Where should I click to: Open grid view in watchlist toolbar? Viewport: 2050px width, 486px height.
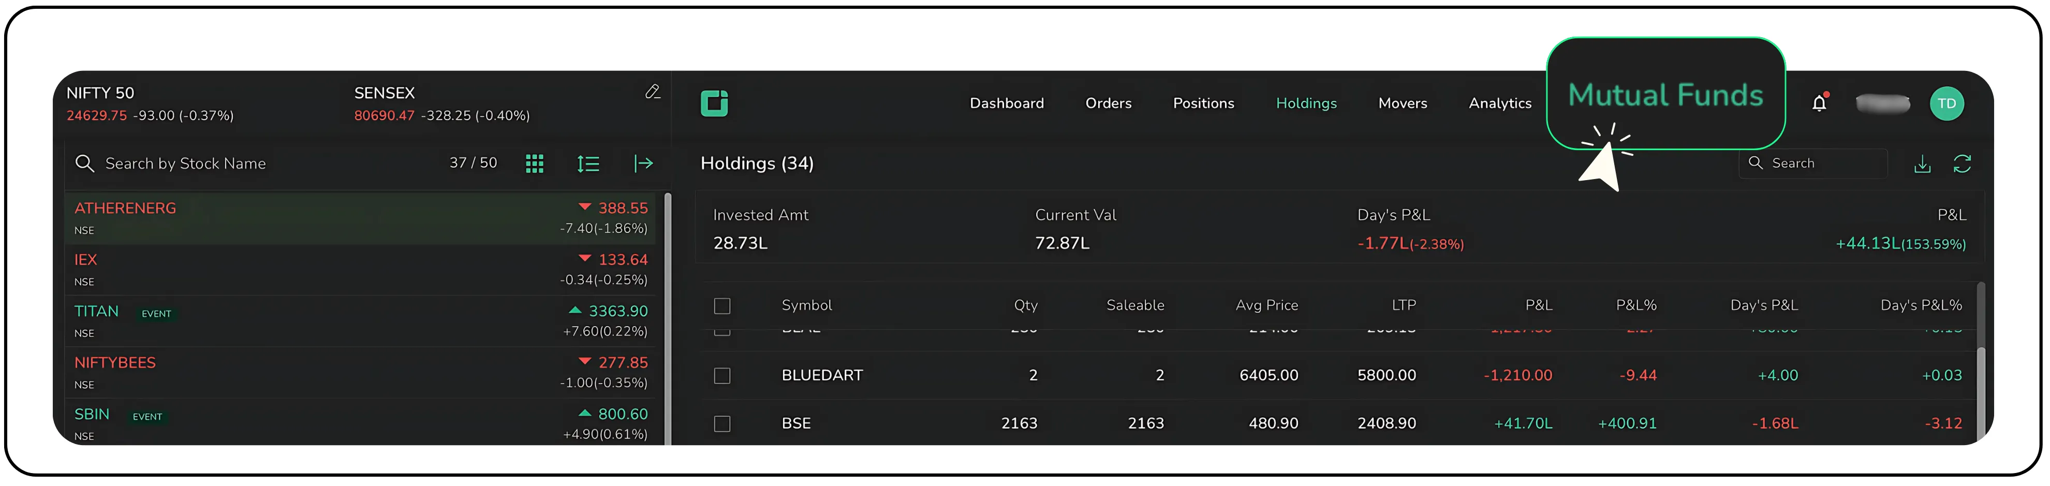535,163
